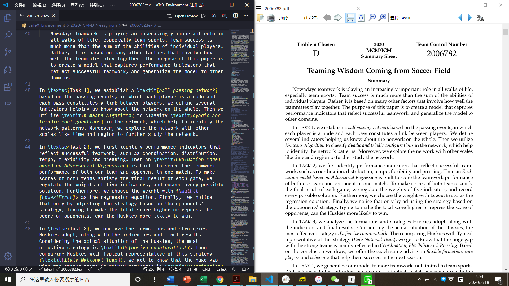Click the Print icon in PDF viewer
Screen dimensions: 509x286
pos(271,18)
